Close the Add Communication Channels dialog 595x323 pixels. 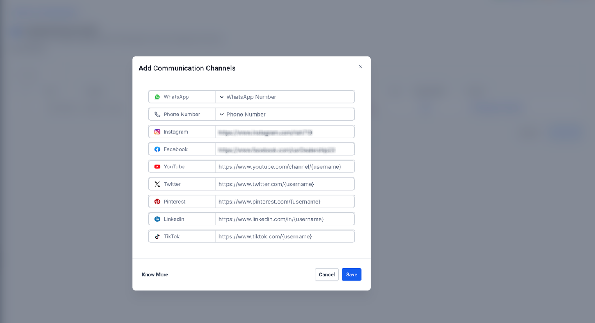[x=360, y=67]
